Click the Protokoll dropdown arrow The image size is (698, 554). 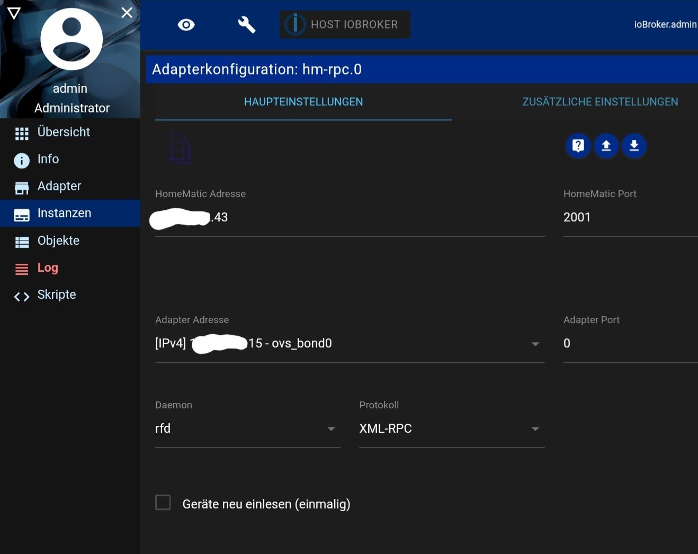535,429
